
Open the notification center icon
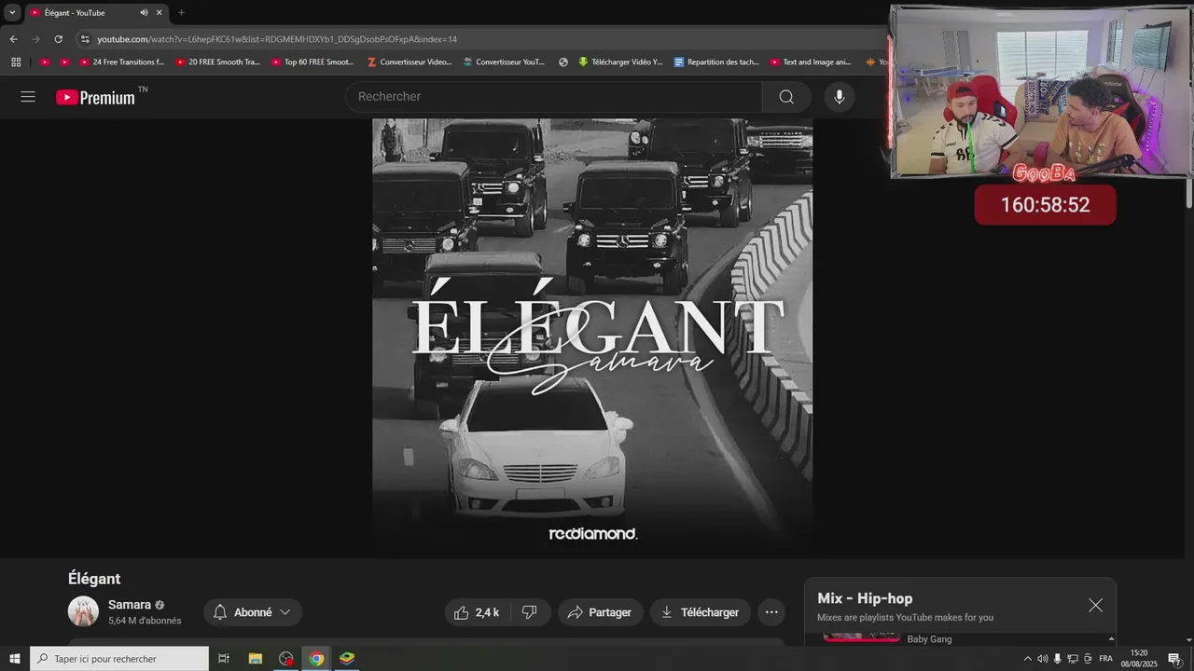[1174, 659]
